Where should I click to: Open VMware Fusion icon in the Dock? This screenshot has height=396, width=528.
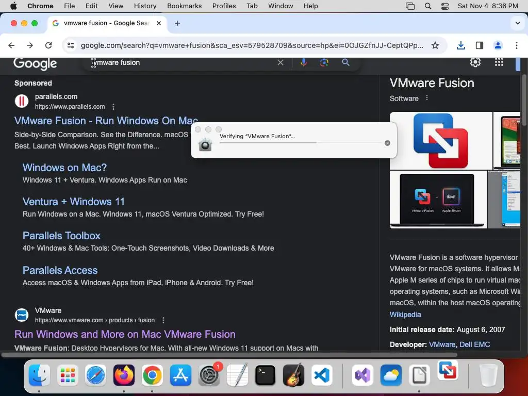[448, 370]
